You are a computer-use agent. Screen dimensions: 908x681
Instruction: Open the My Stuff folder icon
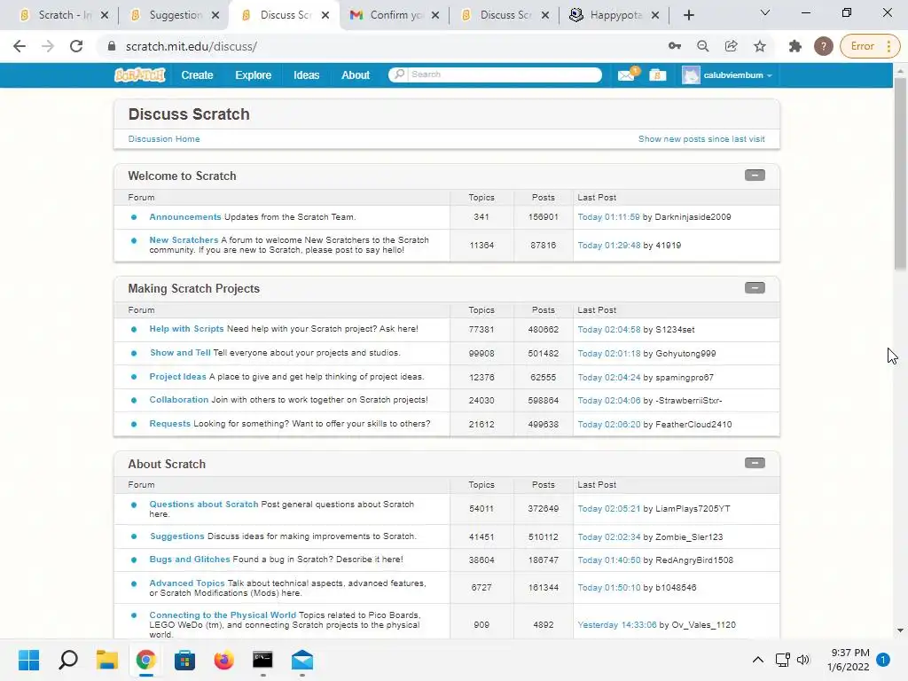(x=657, y=75)
